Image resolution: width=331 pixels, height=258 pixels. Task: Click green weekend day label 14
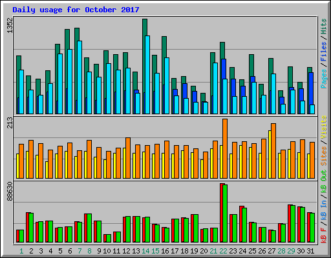click(145, 251)
